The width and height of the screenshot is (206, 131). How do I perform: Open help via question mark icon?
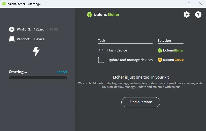point(198,14)
